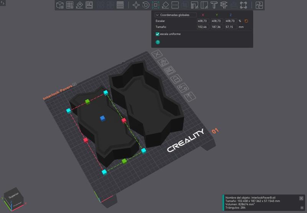The image size is (307, 213).
Task: Open Coordenadas globales dropdown
Action: coord(175,15)
